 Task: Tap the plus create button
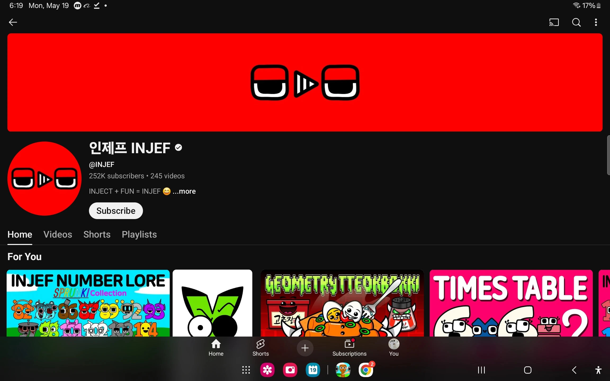point(305,348)
